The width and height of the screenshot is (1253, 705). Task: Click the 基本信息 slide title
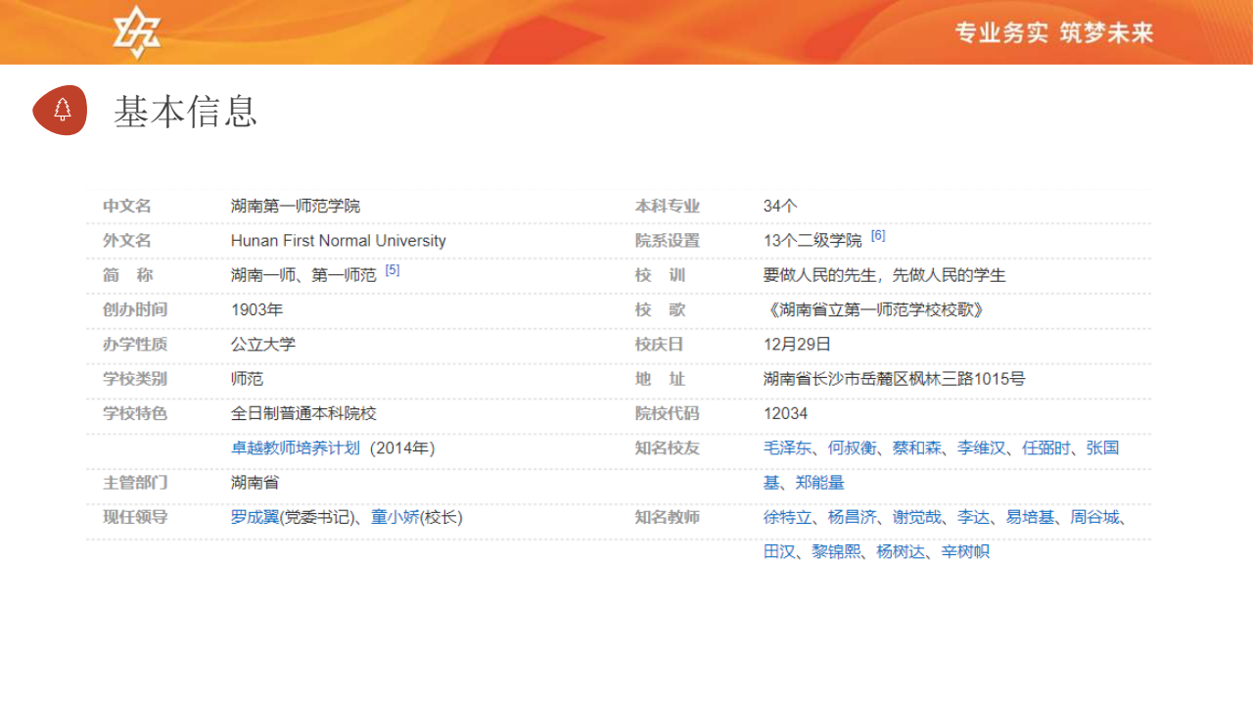click(x=185, y=112)
